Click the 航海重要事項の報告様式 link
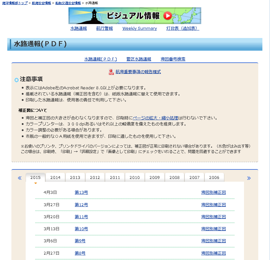270x260 pixels. point(138,72)
